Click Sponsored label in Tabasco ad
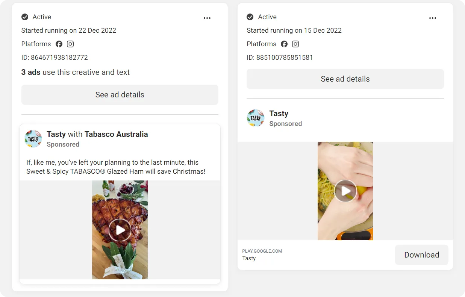 tap(63, 144)
